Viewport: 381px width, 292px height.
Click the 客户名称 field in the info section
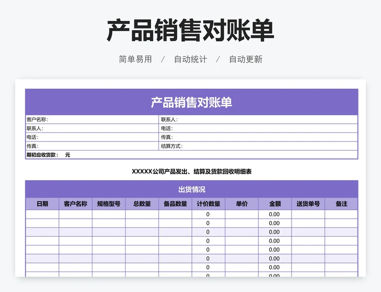[x=91, y=120]
